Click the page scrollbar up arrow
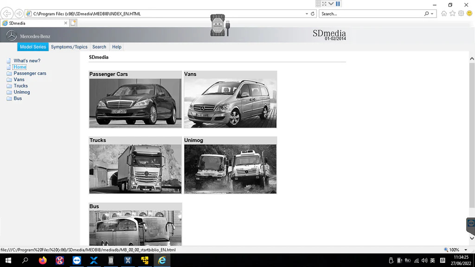The image size is (475, 267). tap(472, 59)
